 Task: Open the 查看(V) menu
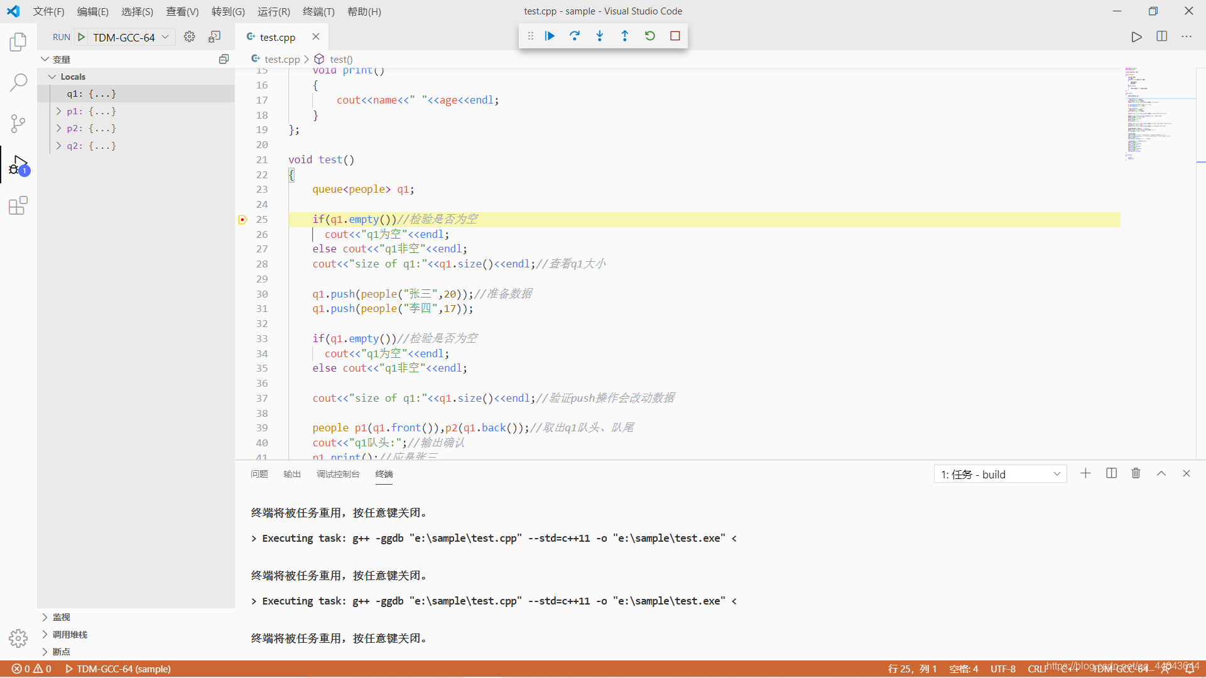[182, 11]
